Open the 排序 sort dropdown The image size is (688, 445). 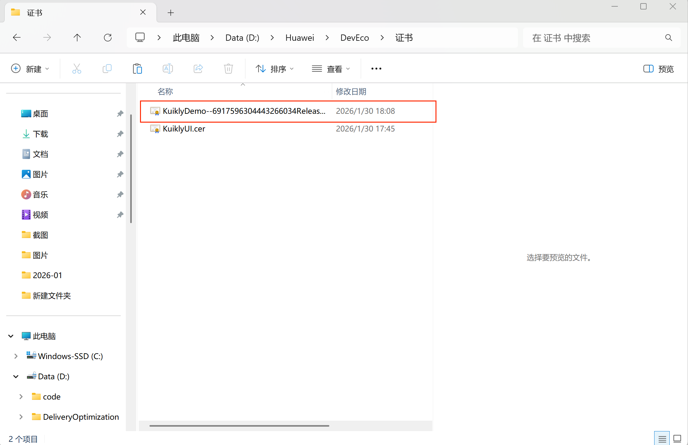click(275, 69)
